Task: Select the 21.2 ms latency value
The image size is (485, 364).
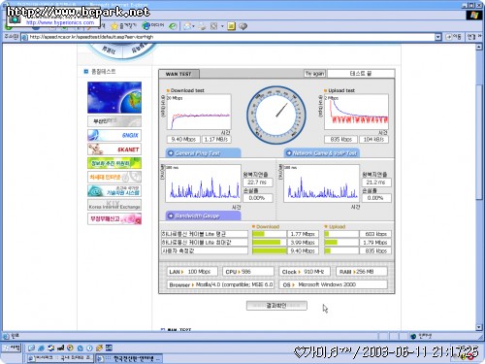Action: [376, 182]
